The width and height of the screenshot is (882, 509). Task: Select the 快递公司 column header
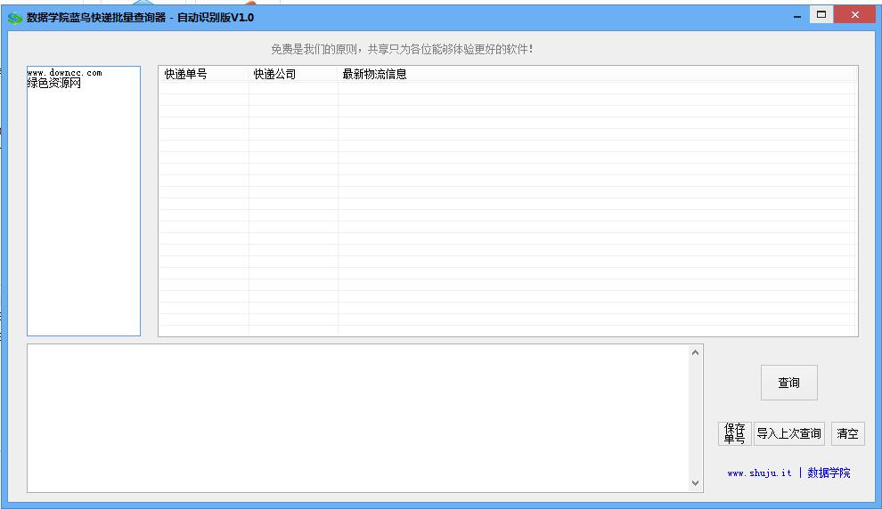point(293,74)
